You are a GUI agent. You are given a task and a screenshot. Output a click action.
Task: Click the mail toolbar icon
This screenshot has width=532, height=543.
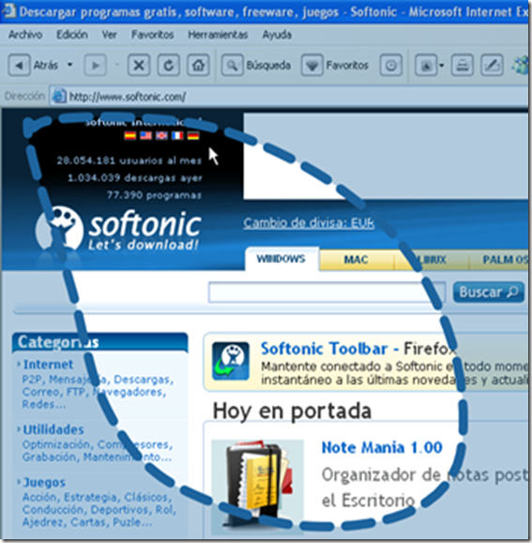[x=426, y=65]
